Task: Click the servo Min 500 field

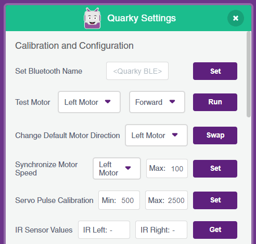Action: (x=119, y=200)
